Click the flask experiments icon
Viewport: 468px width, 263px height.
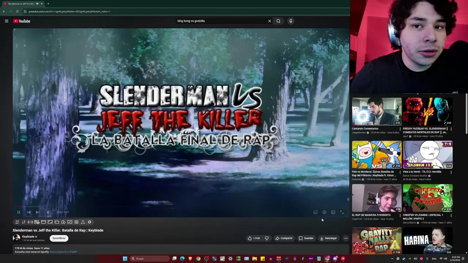(x=83, y=222)
